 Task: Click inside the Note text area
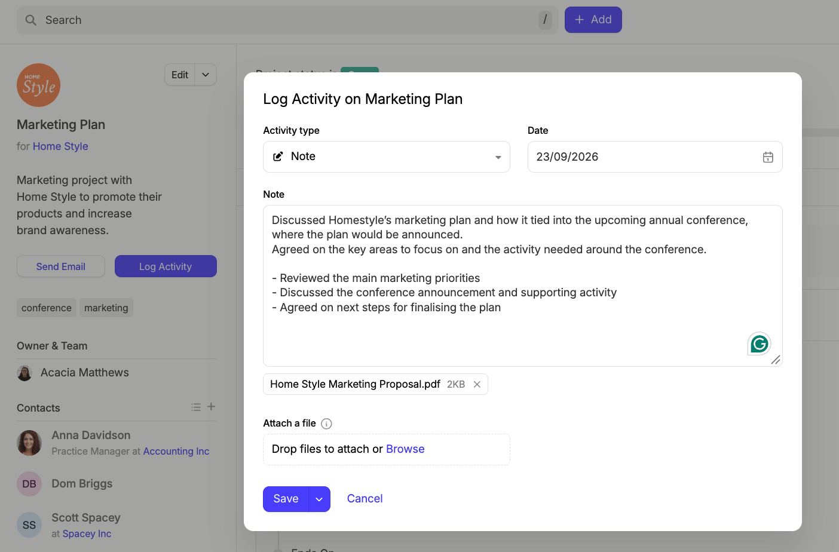click(x=523, y=286)
